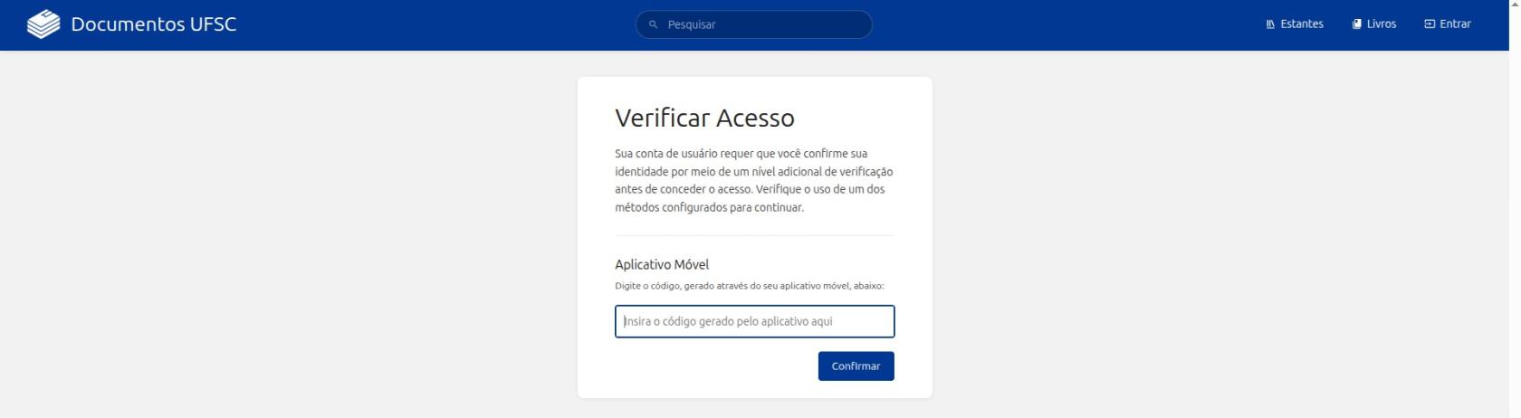Click the Verificar Acesso heading

(x=704, y=118)
